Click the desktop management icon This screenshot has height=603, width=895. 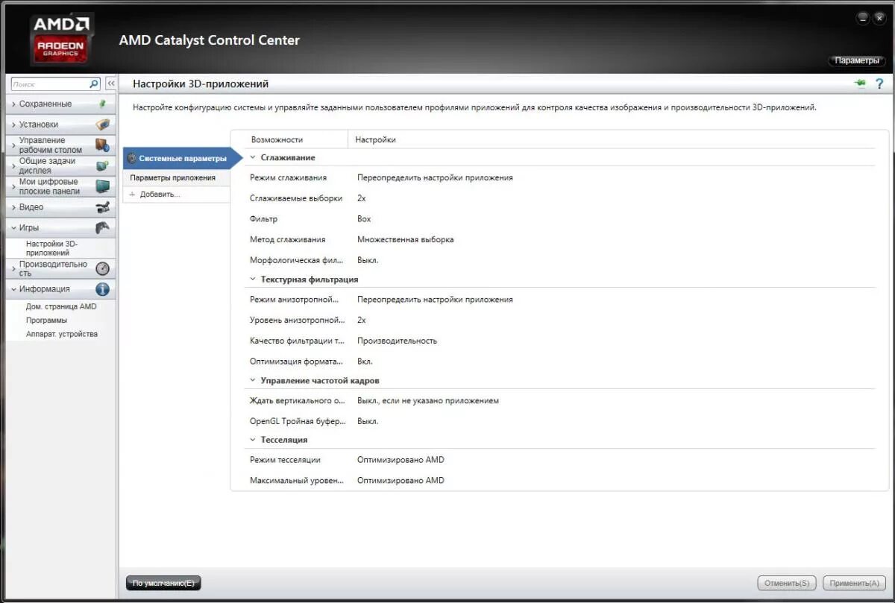[102, 145]
